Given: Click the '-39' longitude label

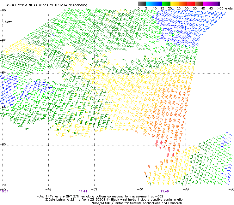Looking at the screenshot, I should (94, 189).
